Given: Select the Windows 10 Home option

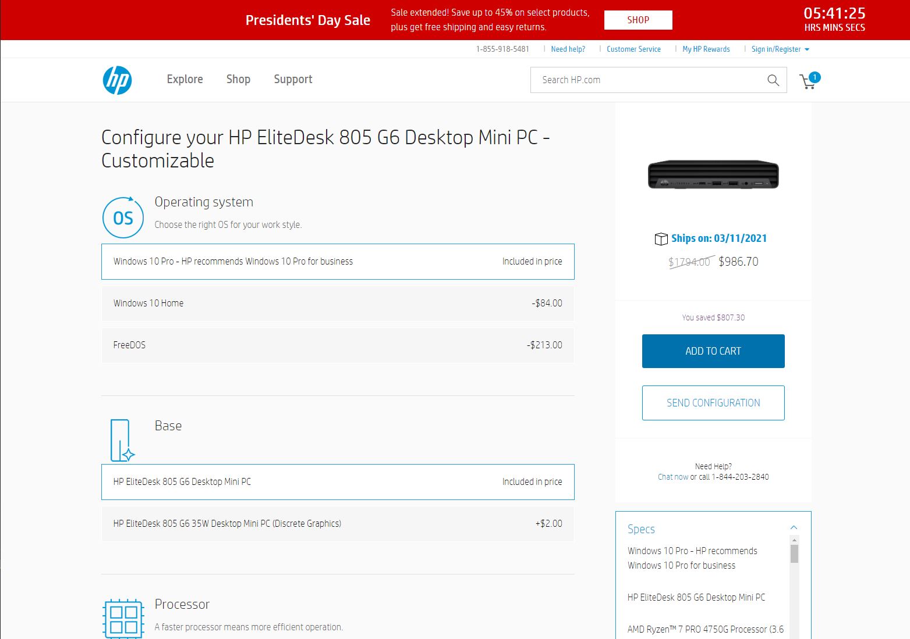Looking at the screenshot, I should [x=338, y=304].
